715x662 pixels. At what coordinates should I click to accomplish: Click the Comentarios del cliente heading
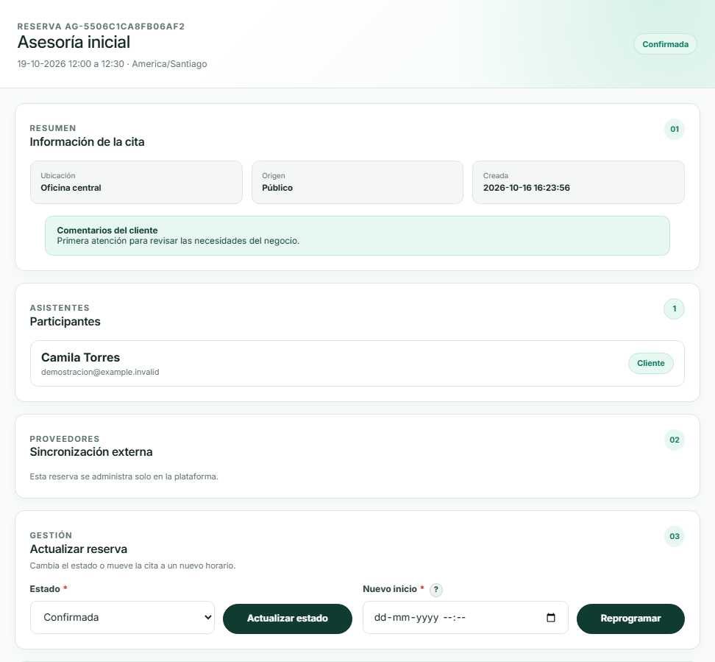pyautogui.click(x=107, y=230)
